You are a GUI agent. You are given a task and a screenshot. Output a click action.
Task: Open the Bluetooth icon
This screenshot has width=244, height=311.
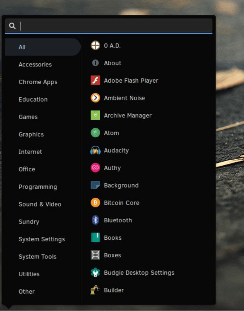coord(95,220)
